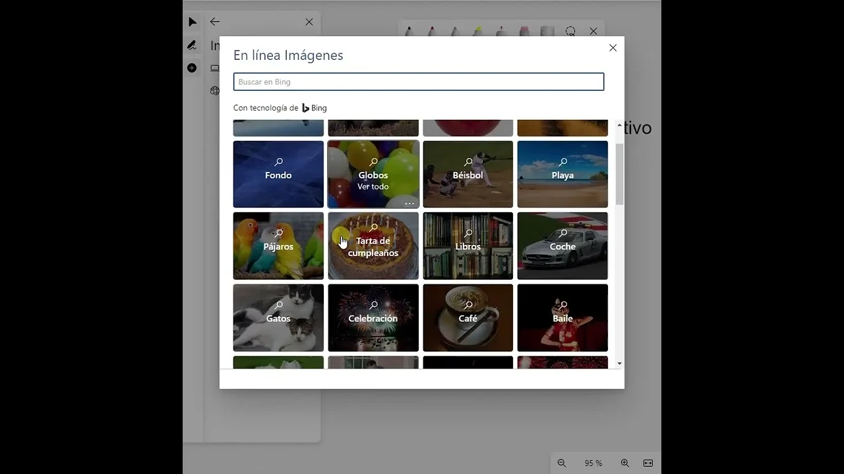Screen dimensions: 844x474
Task: Click the plus create button in sidebar
Action: coord(192,68)
